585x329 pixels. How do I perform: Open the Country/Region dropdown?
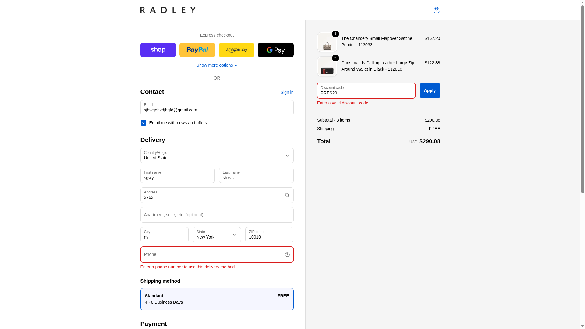pos(217,156)
